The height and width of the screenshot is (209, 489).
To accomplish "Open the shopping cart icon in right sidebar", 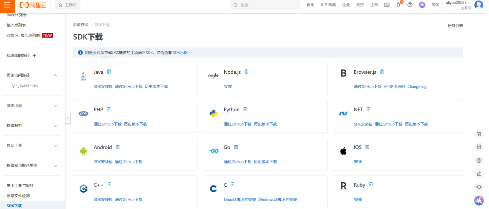I will click(479, 134).
